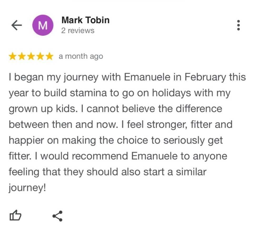Open the three-dot more options menu
Screen dimensions: 256x238
pos(239,25)
